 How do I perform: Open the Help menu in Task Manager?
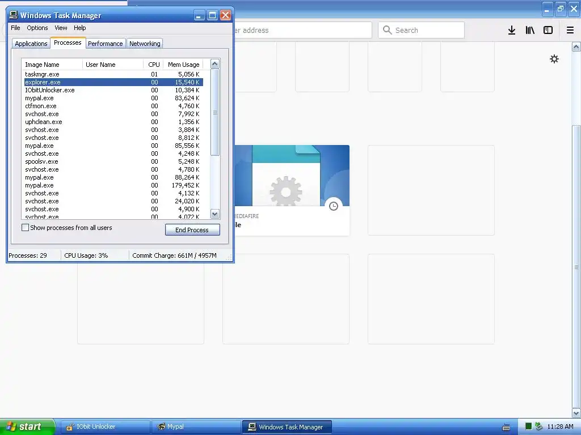(79, 28)
